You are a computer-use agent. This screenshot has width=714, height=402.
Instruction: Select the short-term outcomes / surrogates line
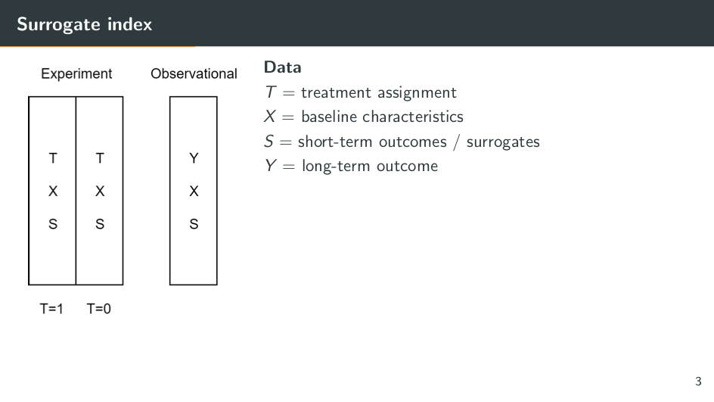(x=402, y=142)
